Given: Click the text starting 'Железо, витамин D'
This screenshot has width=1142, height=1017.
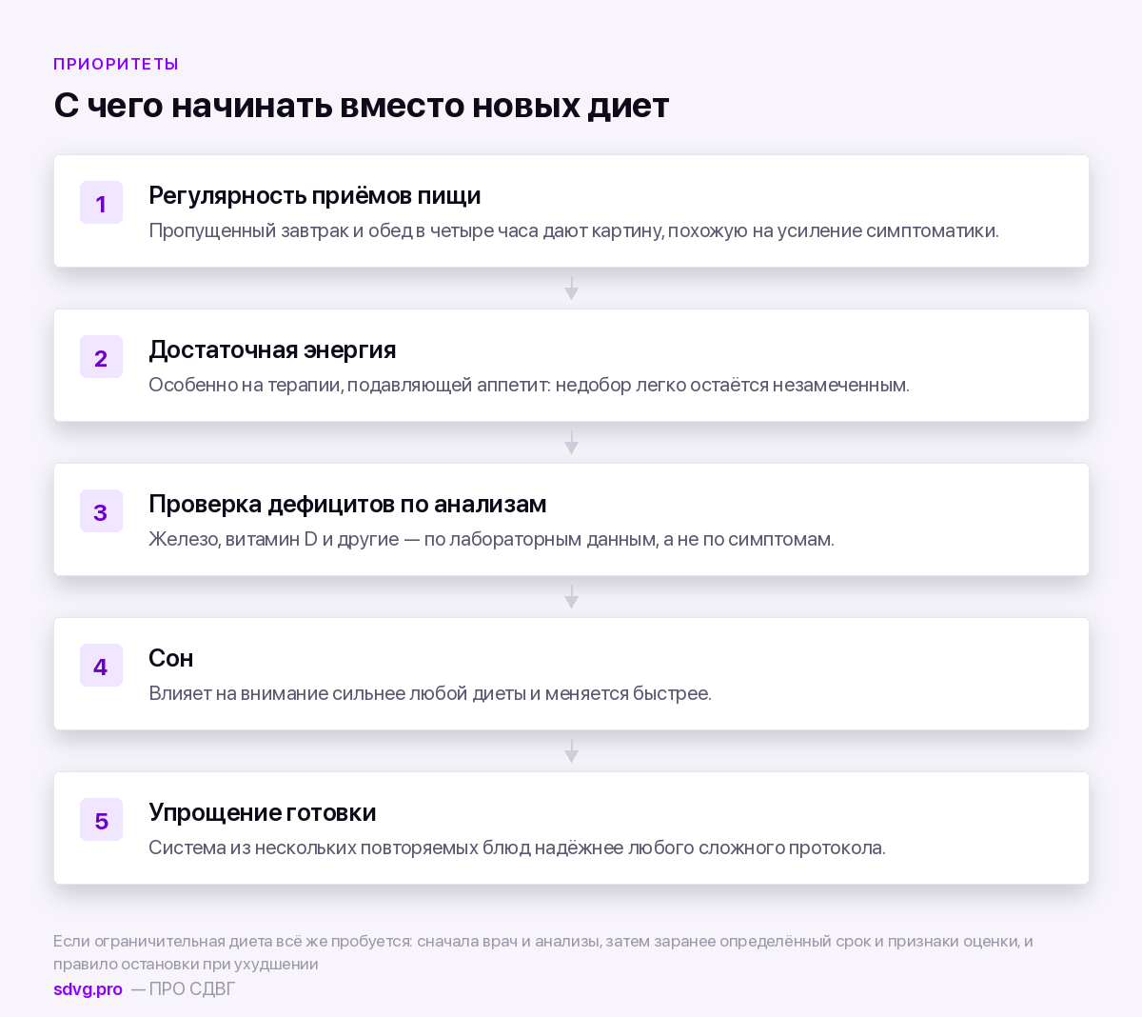Looking at the screenshot, I should click(491, 539).
